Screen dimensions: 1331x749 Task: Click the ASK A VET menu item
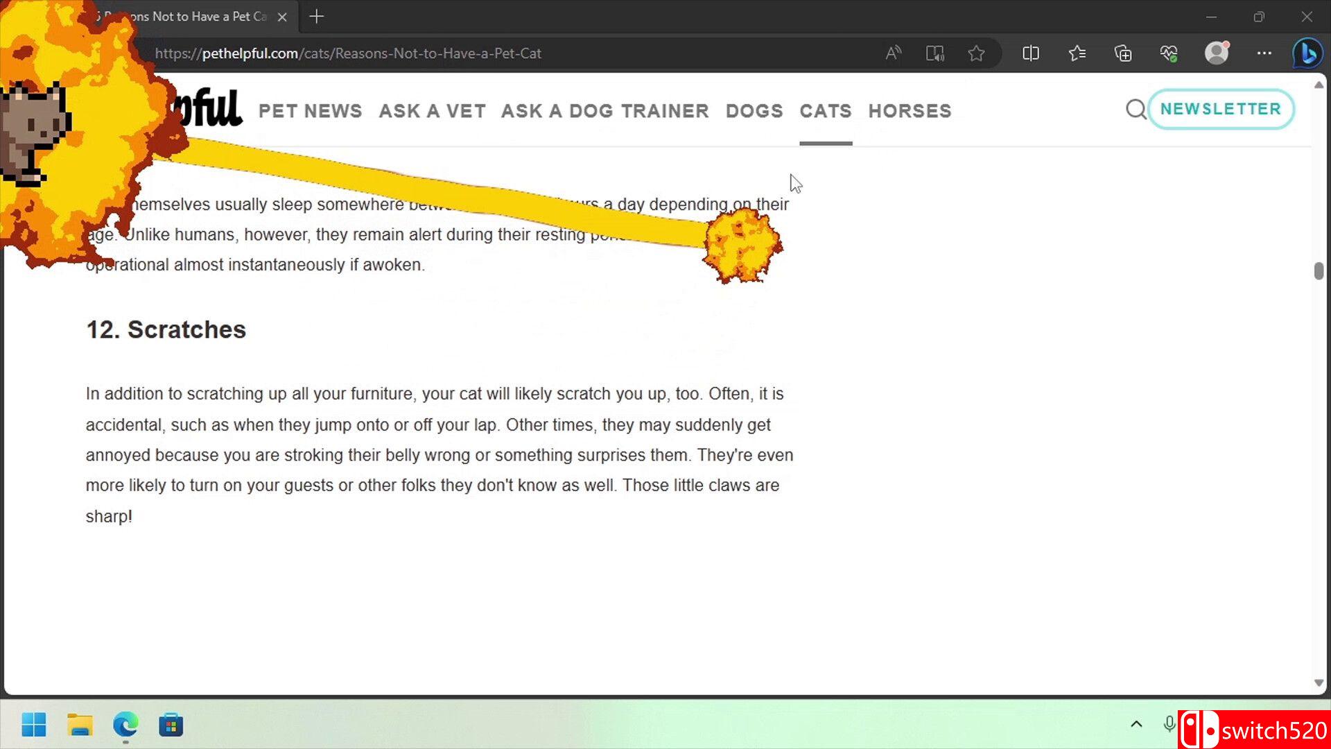pos(431,112)
